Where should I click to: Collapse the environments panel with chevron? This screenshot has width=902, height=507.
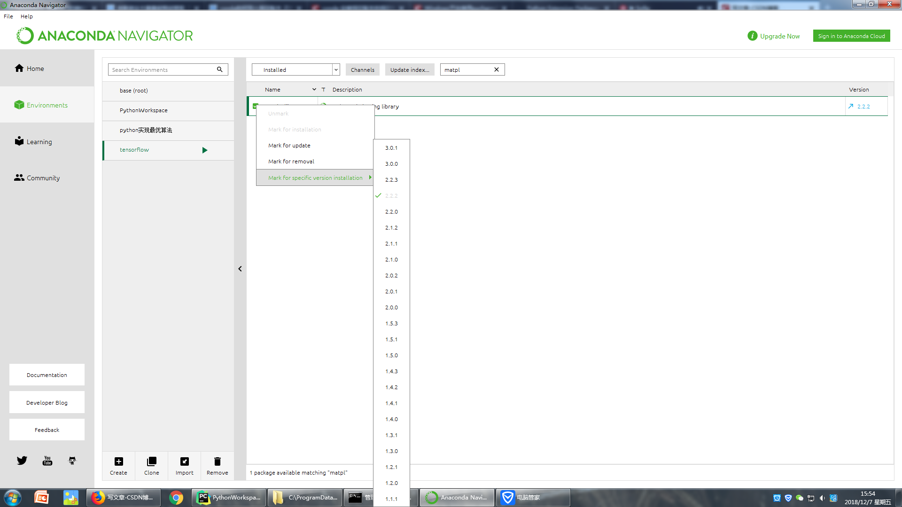(x=240, y=269)
